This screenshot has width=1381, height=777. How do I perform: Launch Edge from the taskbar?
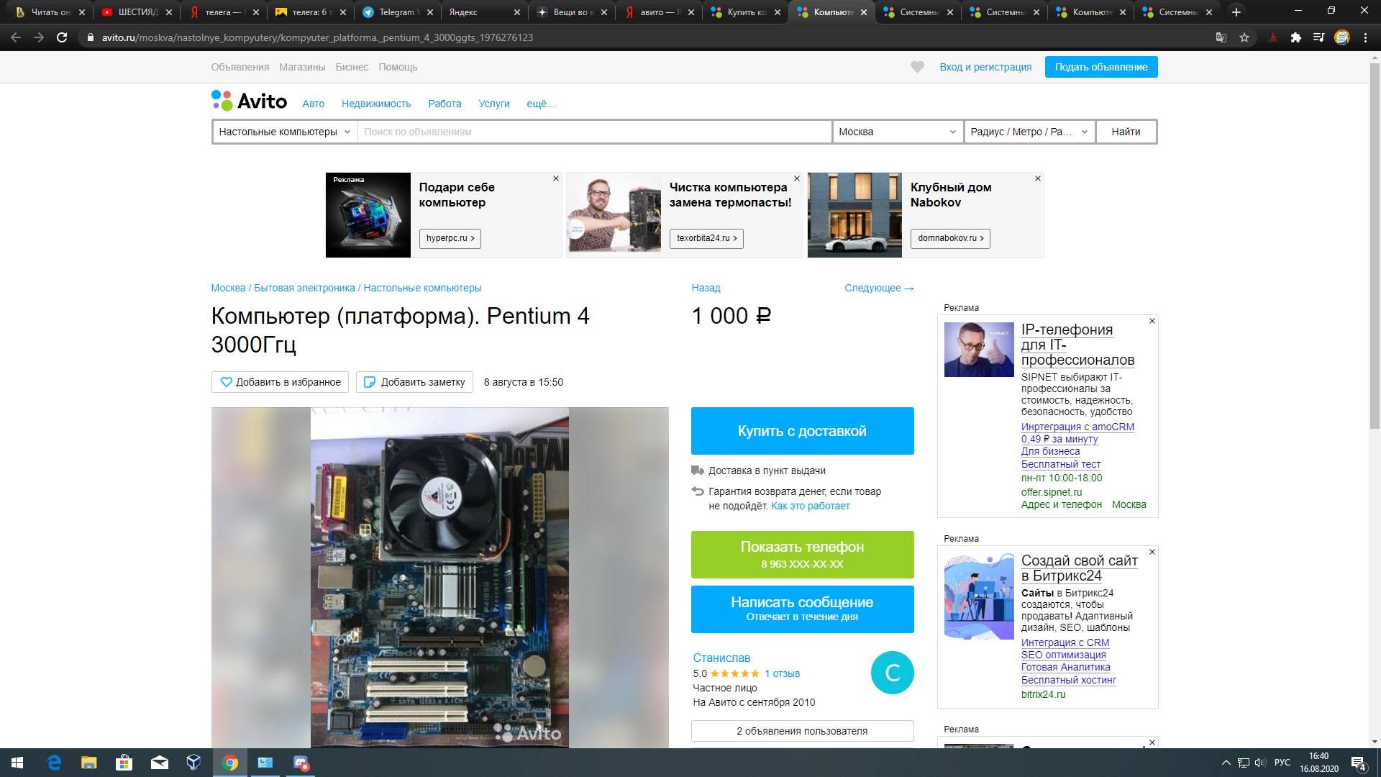(54, 763)
